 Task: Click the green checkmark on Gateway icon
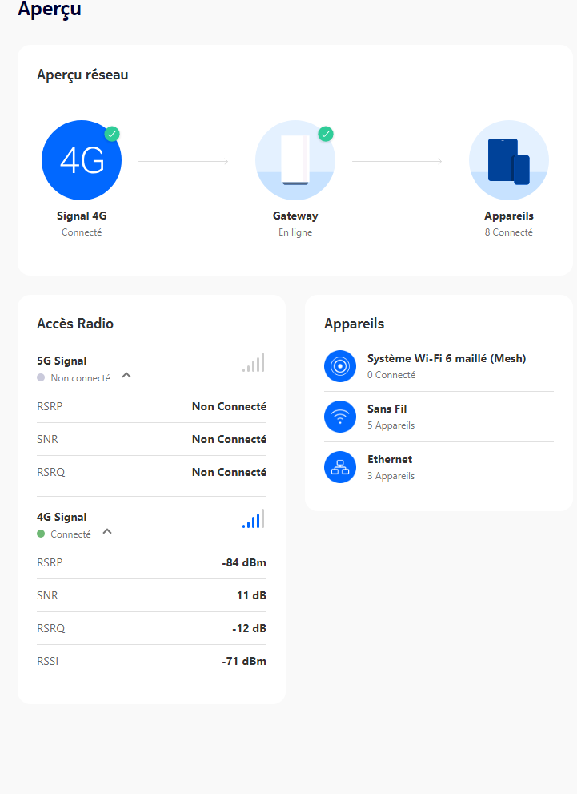pos(326,134)
